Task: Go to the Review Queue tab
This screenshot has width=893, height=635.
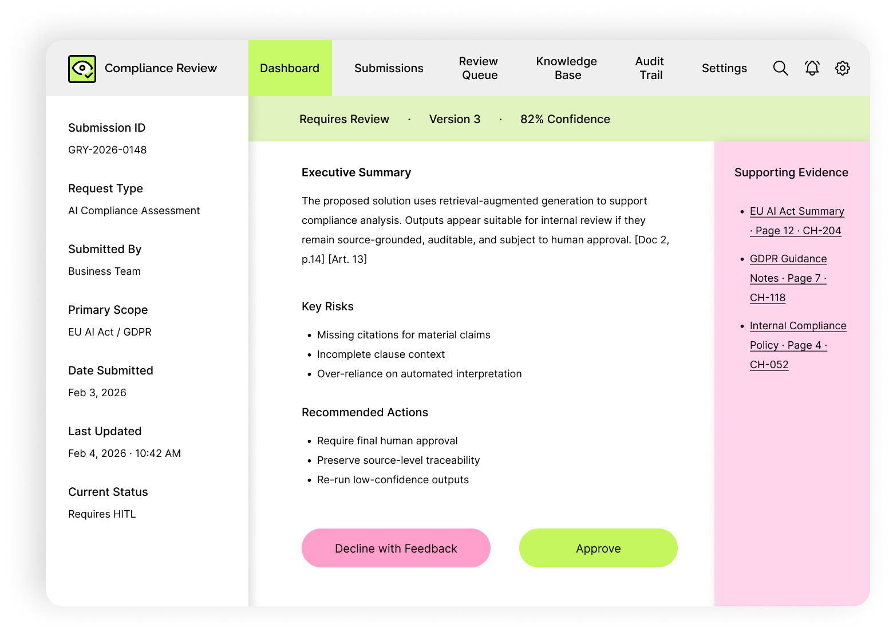Action: pos(479,68)
